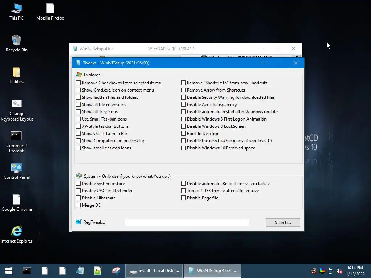This screenshot has width=371, height=278.
Task: Click the muted volume tray icon
Action: pos(339,271)
